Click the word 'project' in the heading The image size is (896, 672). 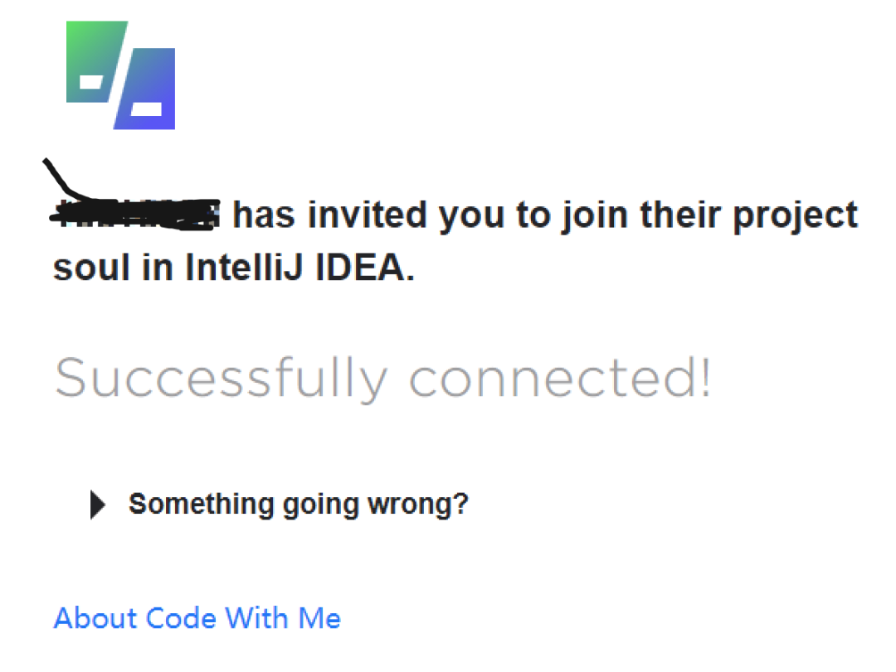796,216
